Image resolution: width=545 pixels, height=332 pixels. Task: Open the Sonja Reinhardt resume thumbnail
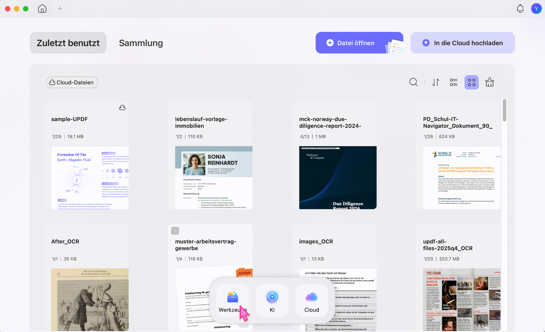click(214, 178)
